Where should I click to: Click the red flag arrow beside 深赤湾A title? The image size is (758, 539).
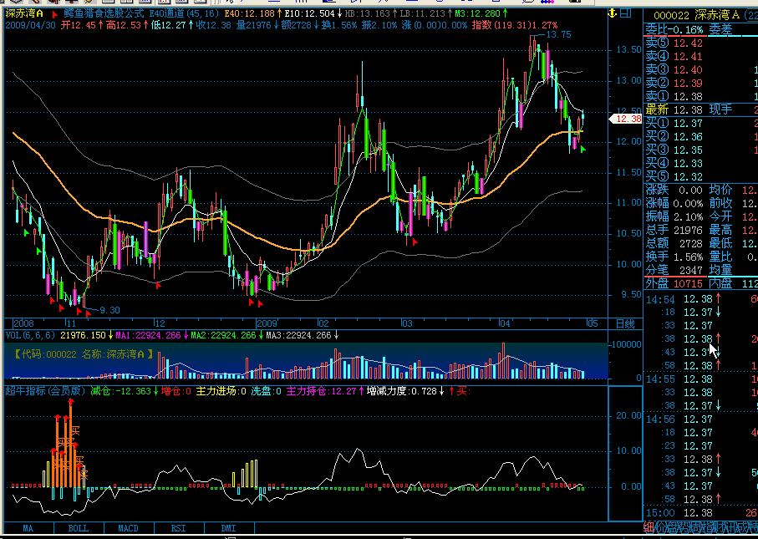(x=54, y=14)
